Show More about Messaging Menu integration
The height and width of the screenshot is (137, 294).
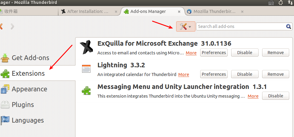(253, 96)
